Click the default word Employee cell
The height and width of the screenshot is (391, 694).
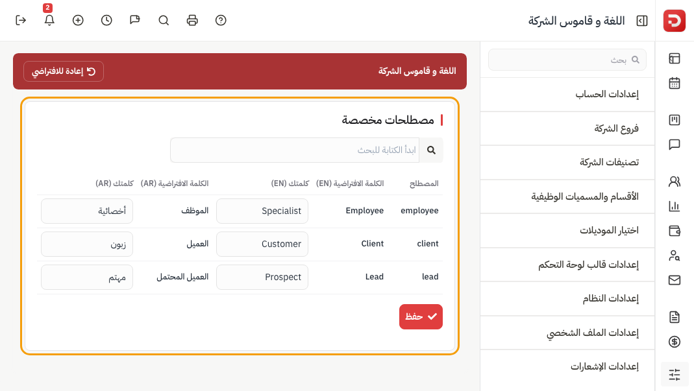tap(365, 211)
